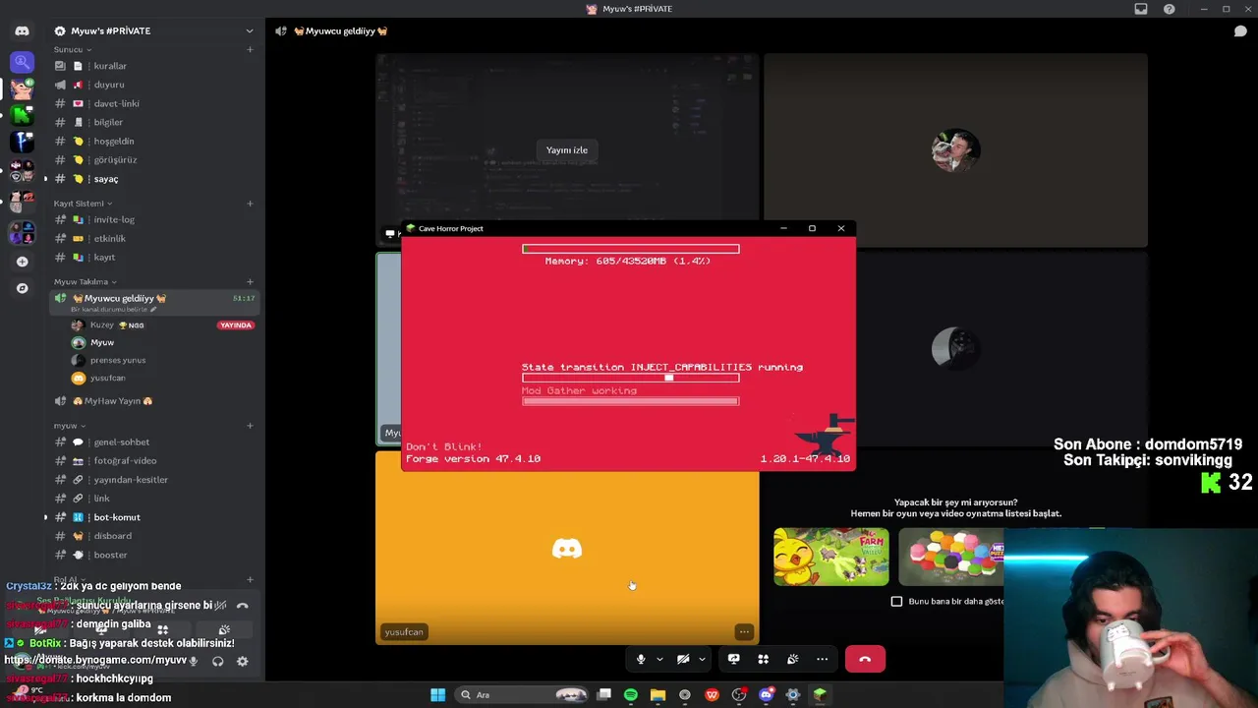Open the davet-linki channel

tap(152, 103)
